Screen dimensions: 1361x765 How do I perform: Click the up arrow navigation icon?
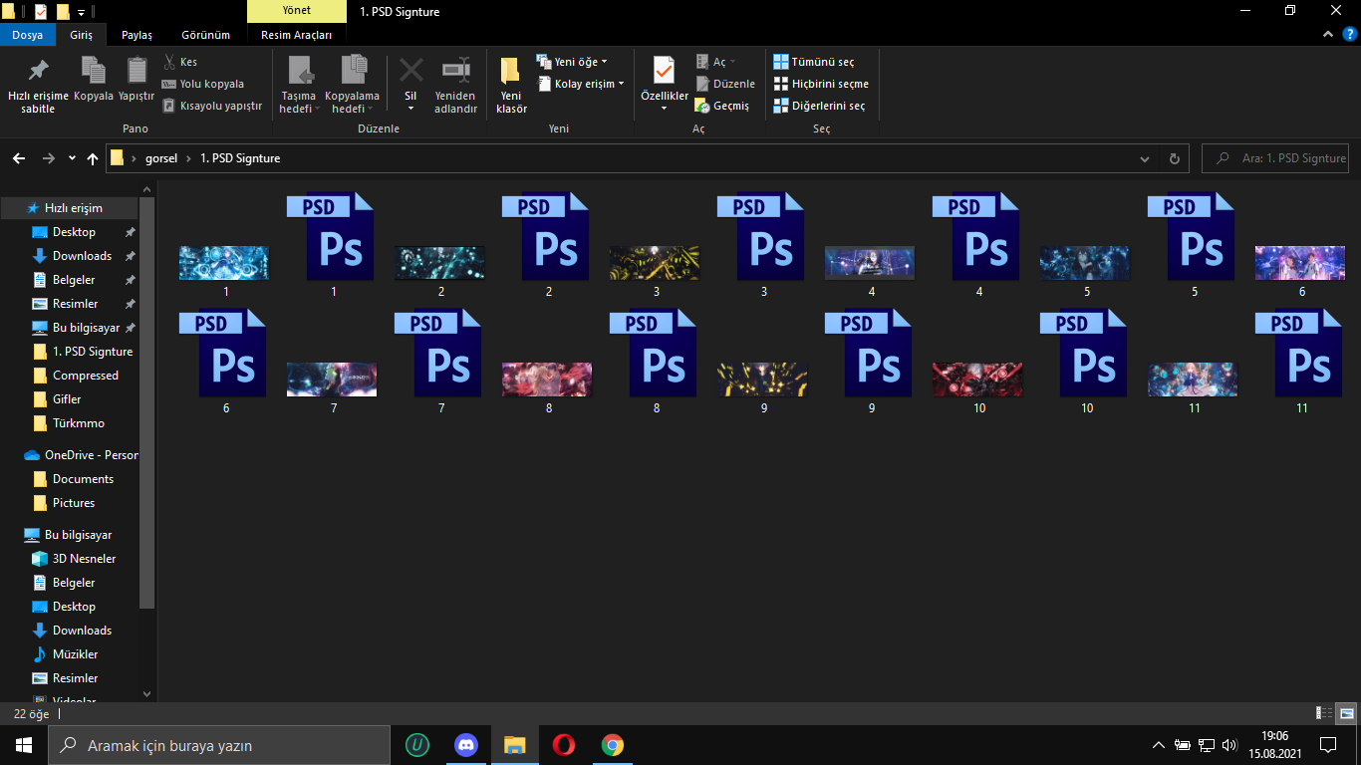tap(93, 158)
